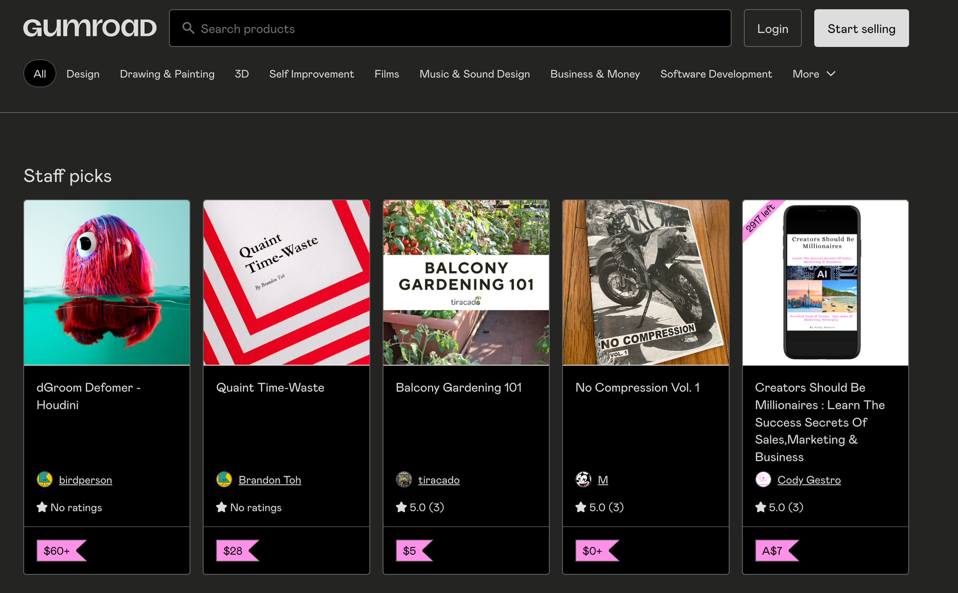The width and height of the screenshot is (958, 593).
Task: Select the 3D category filter
Action: click(x=242, y=74)
